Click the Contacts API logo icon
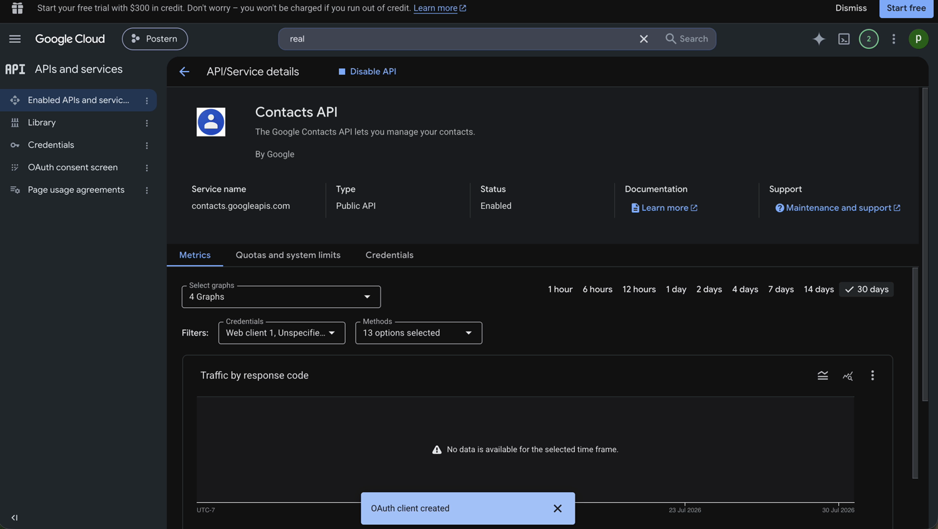Viewport: 938px width, 529px height. [x=211, y=122]
